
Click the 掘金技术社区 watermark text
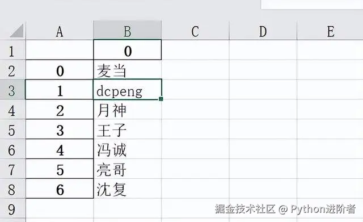click(x=245, y=209)
